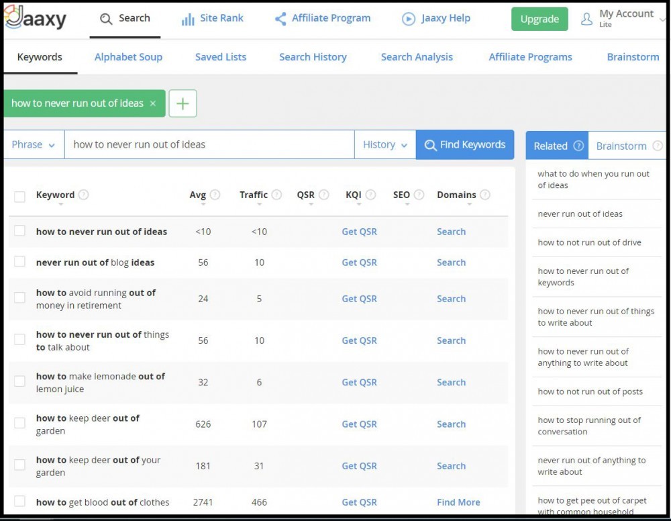Check the 'get blood out of clothes' row
This screenshot has width=671, height=521.
pyautogui.click(x=19, y=501)
